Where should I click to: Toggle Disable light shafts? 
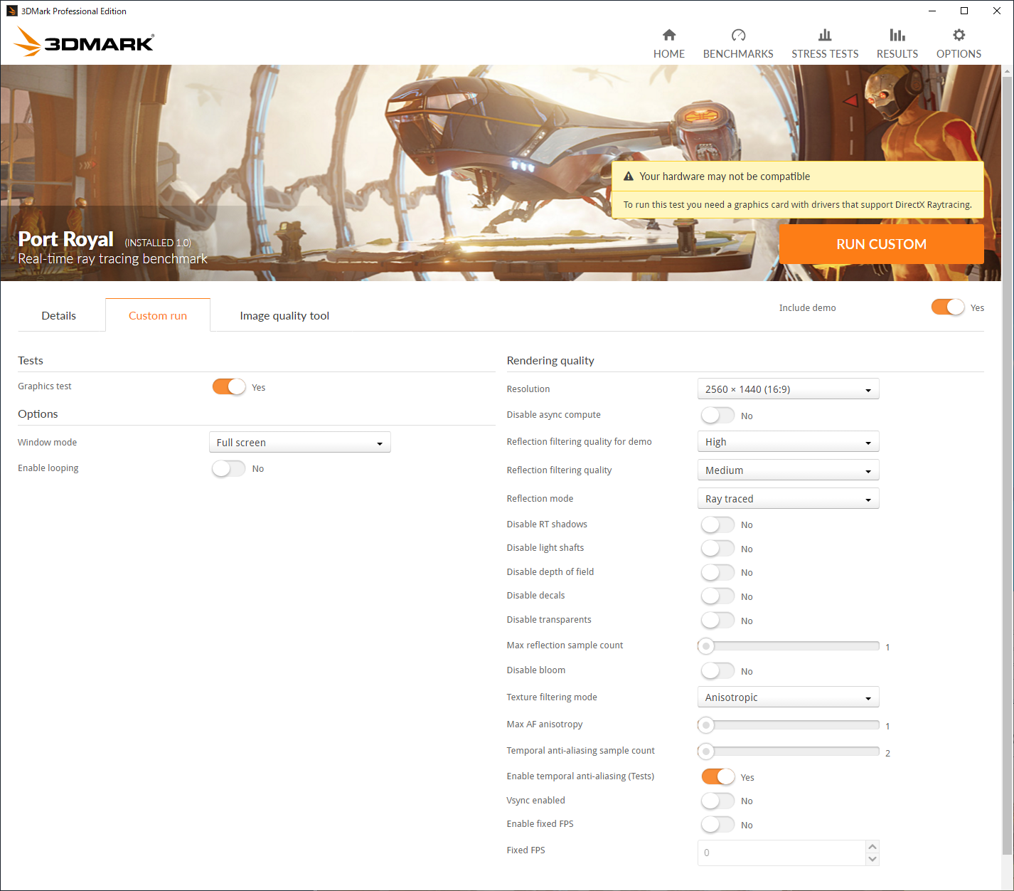[x=717, y=548]
